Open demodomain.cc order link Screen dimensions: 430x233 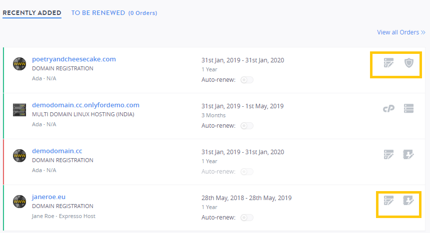point(57,151)
